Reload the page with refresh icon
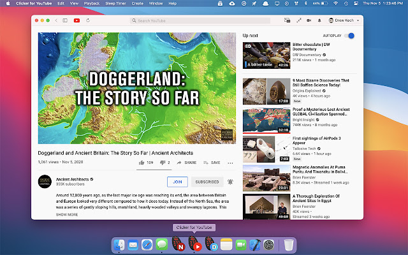 click(88, 20)
